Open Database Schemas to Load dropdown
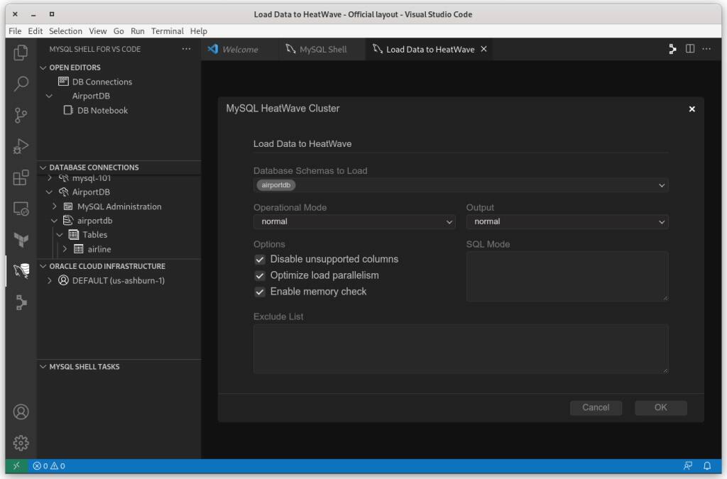The image size is (727, 479). 460,185
